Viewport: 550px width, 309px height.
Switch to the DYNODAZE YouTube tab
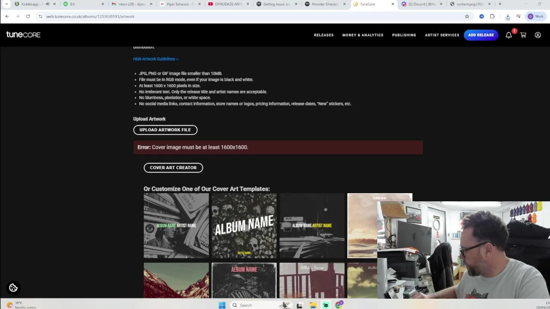228,4
